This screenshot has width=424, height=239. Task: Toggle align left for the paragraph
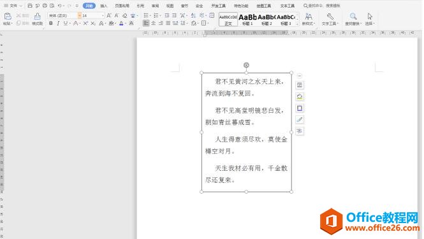[146, 23]
